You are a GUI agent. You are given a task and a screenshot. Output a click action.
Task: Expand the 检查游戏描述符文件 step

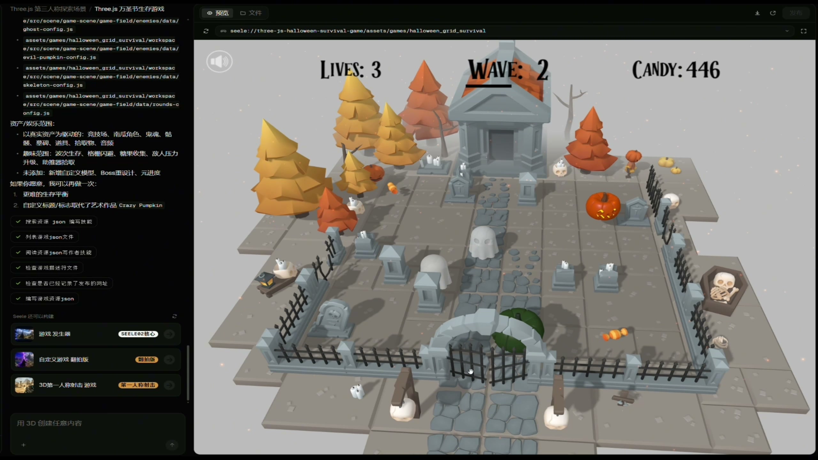(47, 268)
